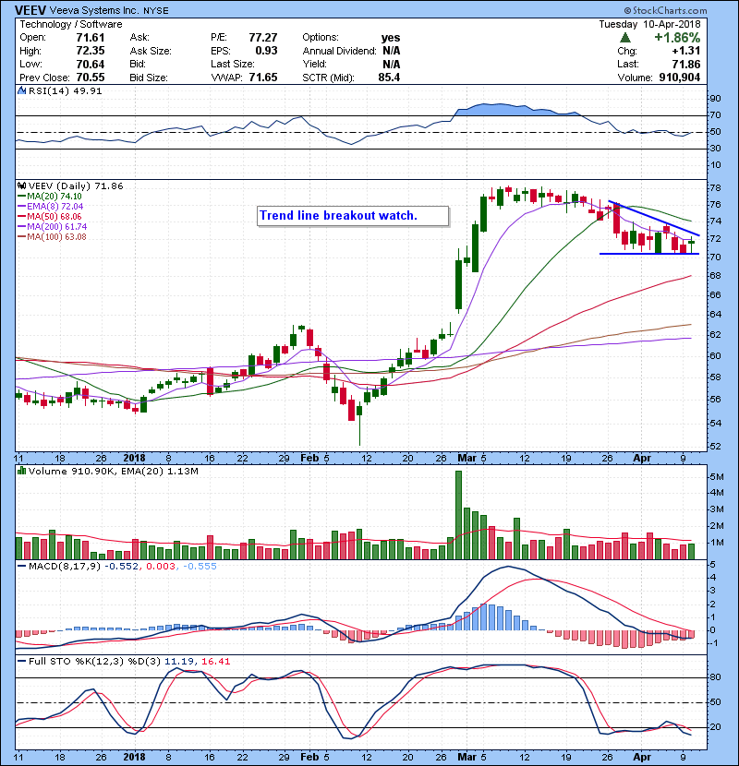Viewport: 739px width, 766px height.
Task: Click the High value 72.35
Action: (x=91, y=51)
